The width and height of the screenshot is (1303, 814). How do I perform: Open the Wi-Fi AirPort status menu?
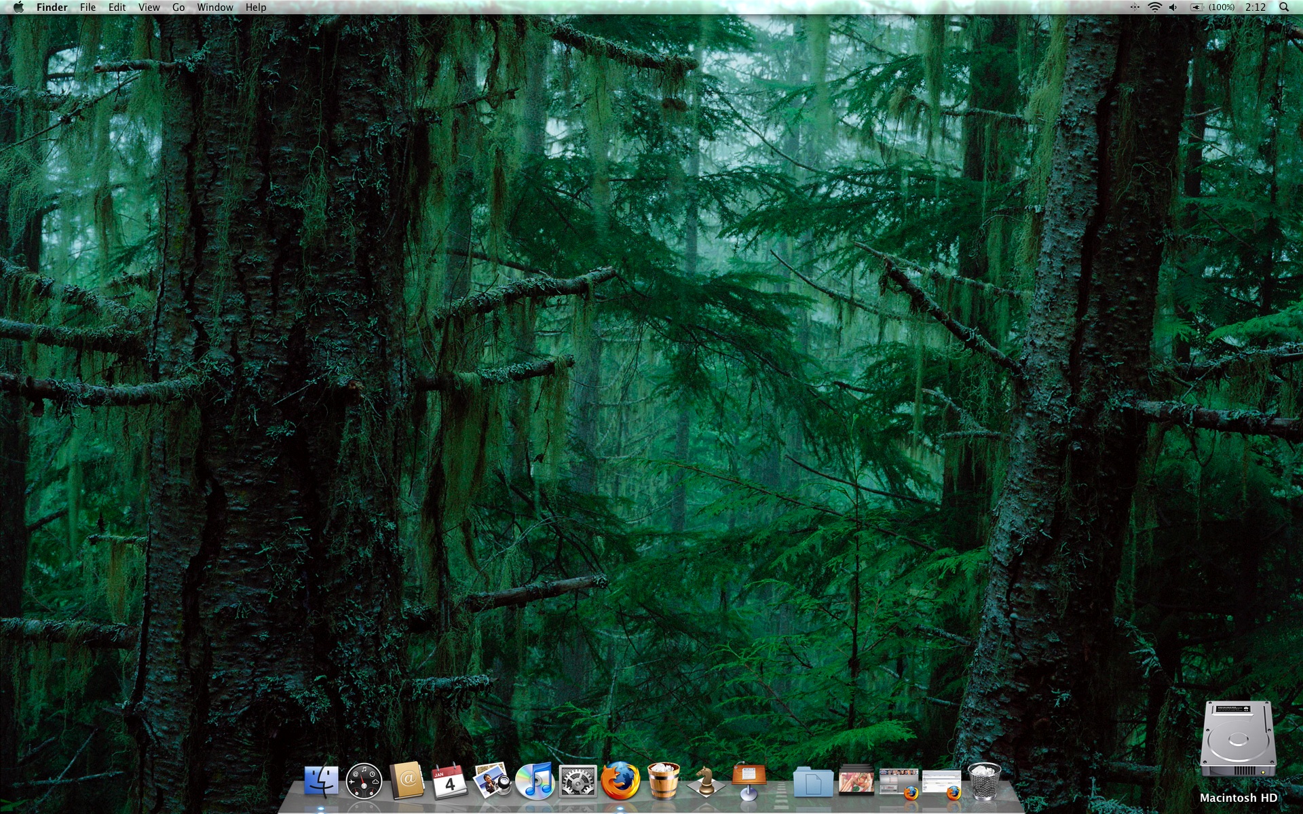(1154, 7)
